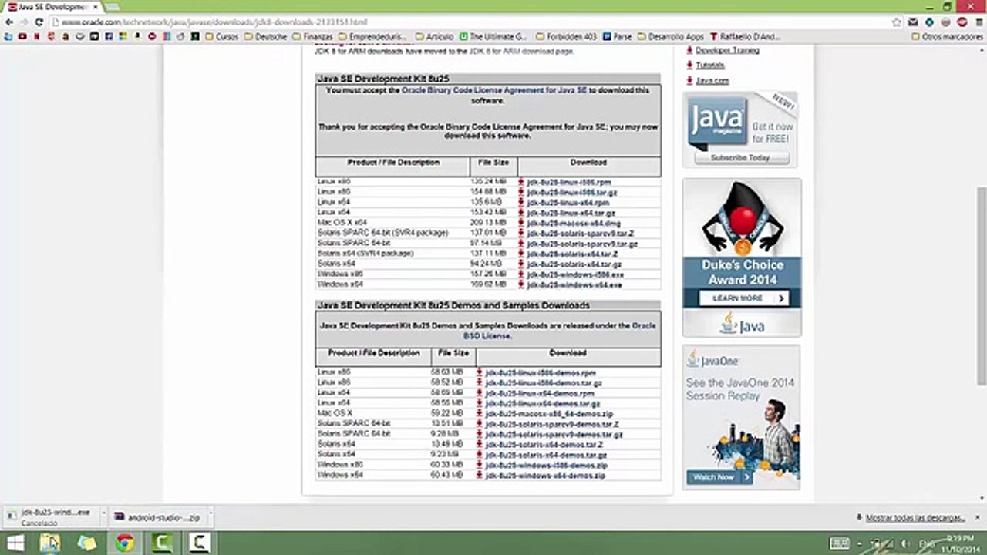Download jdk-8u25-windows-x64.exe
Screen dimensions: 987x555
tap(574, 284)
